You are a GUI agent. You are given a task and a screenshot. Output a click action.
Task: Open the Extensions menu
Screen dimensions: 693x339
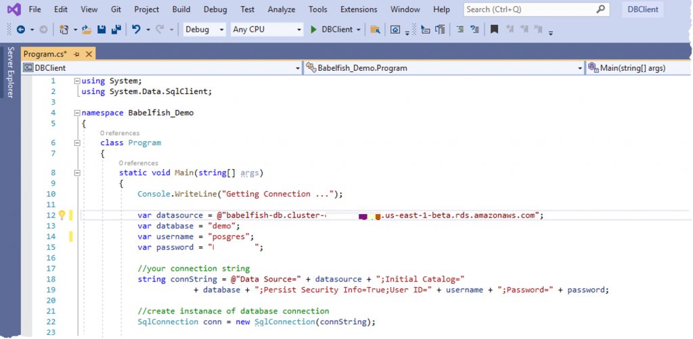pyautogui.click(x=359, y=9)
